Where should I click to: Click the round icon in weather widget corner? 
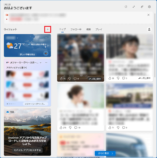pyautogui.click(x=46, y=53)
